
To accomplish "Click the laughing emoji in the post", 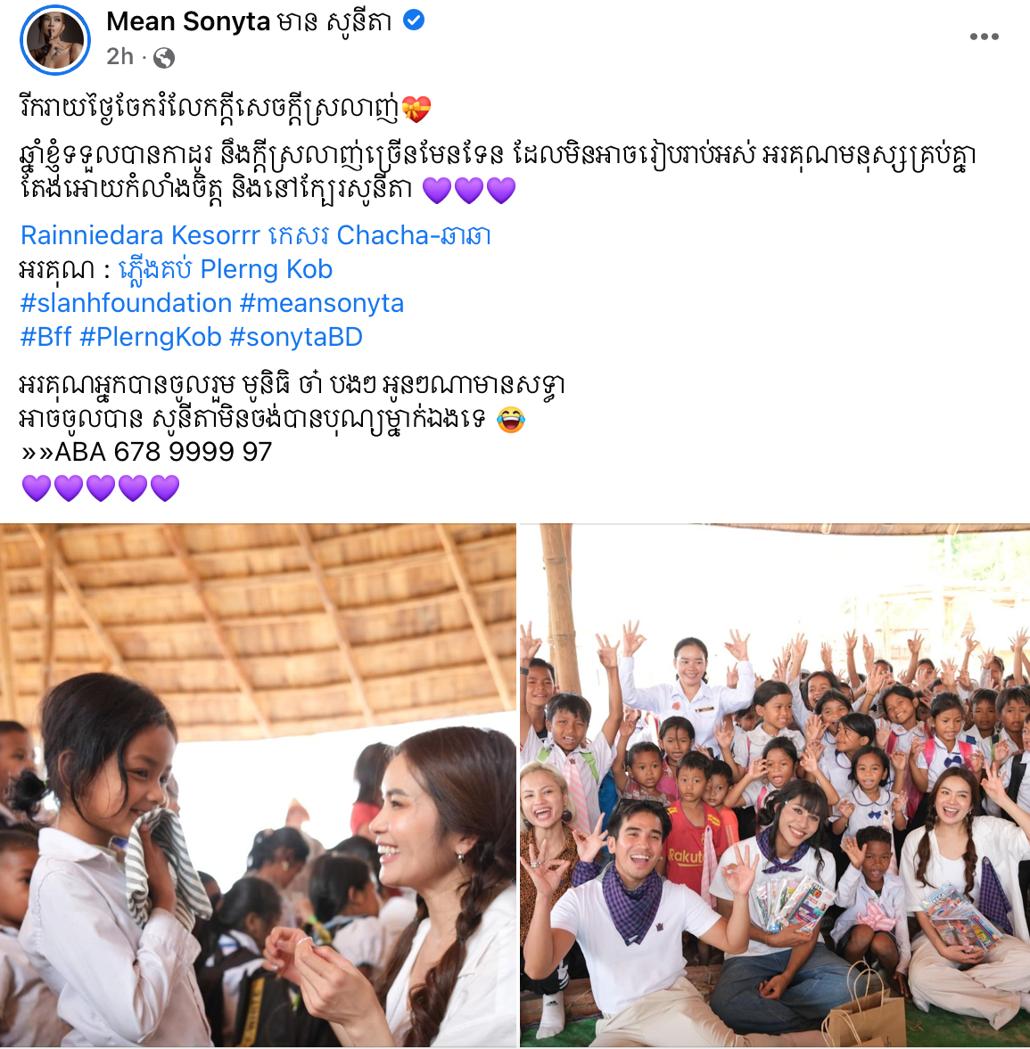I will click(511, 420).
